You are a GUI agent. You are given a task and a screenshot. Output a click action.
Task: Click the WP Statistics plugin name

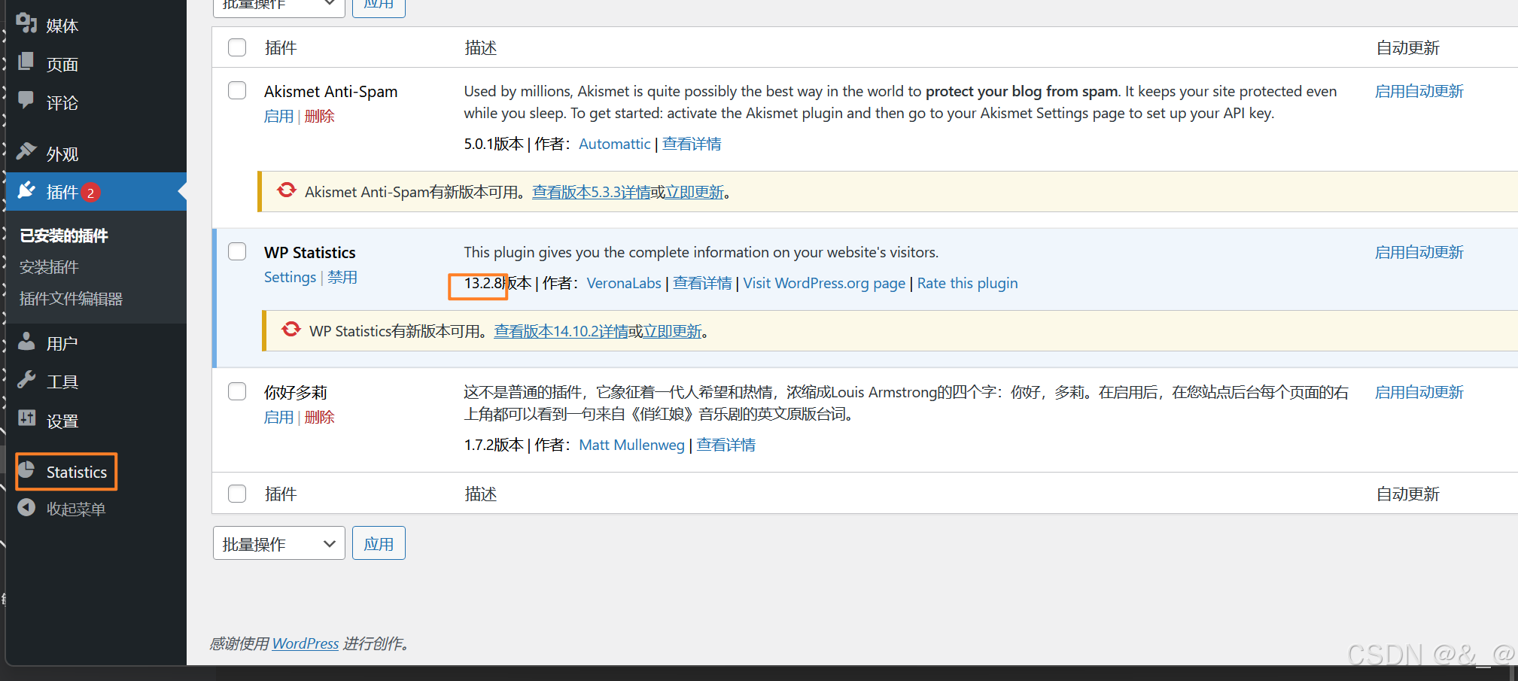309,252
